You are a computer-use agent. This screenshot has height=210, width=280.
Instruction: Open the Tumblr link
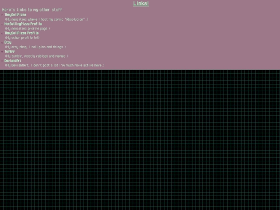click(x=10, y=52)
